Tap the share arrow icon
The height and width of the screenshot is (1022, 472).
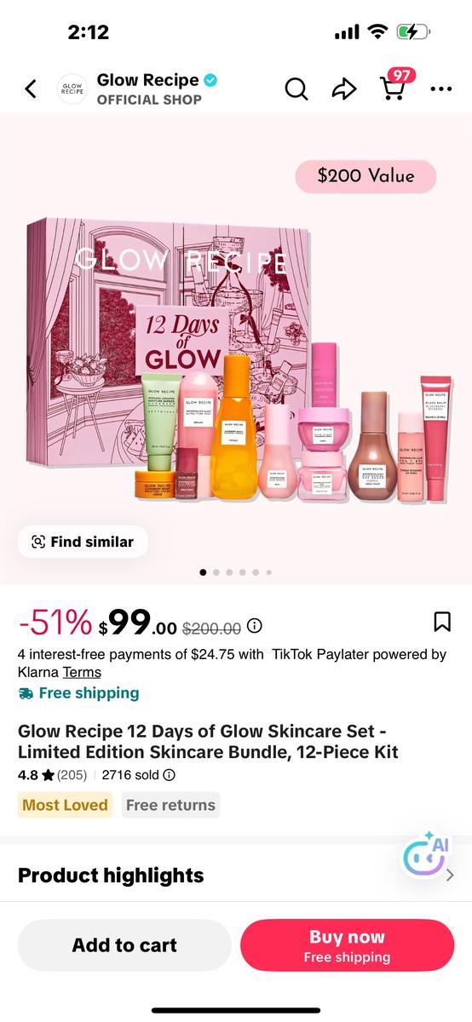(x=343, y=89)
